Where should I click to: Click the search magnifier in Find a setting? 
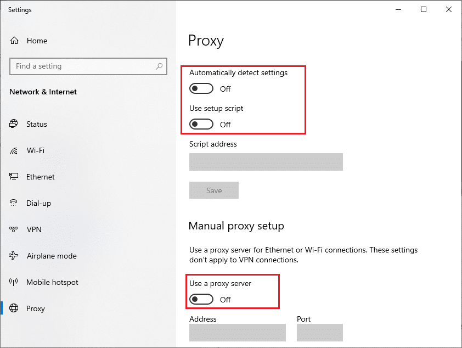pos(160,66)
